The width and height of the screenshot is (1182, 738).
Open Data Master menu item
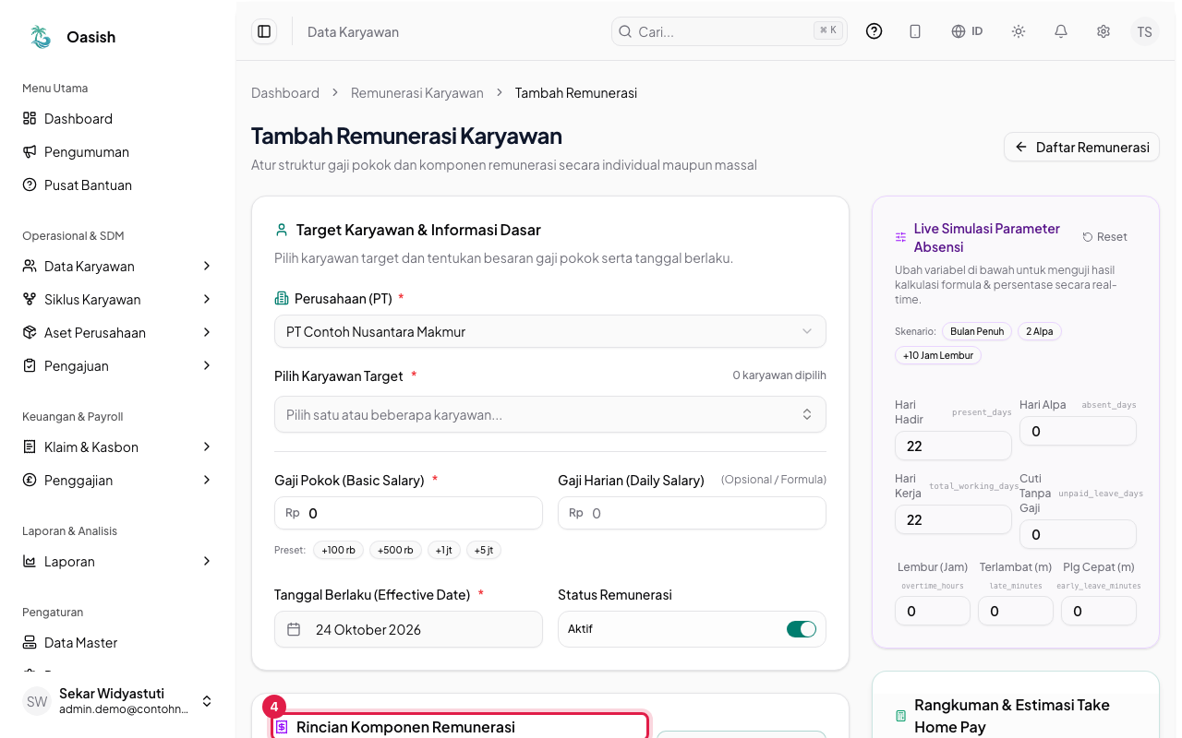pyautogui.click(x=118, y=642)
